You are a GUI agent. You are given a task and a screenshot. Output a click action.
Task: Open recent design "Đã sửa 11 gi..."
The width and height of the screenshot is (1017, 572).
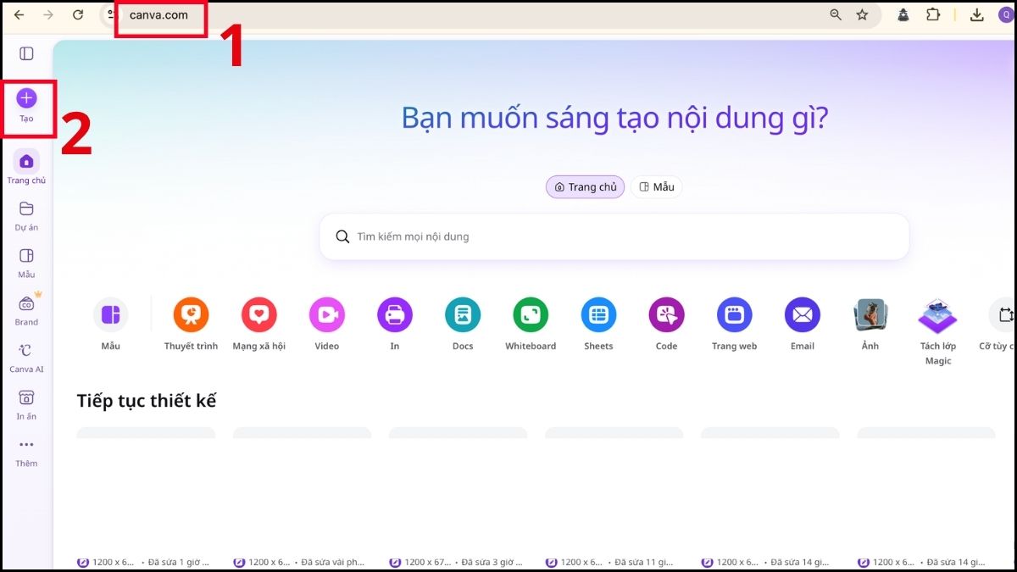pyautogui.click(x=614, y=498)
